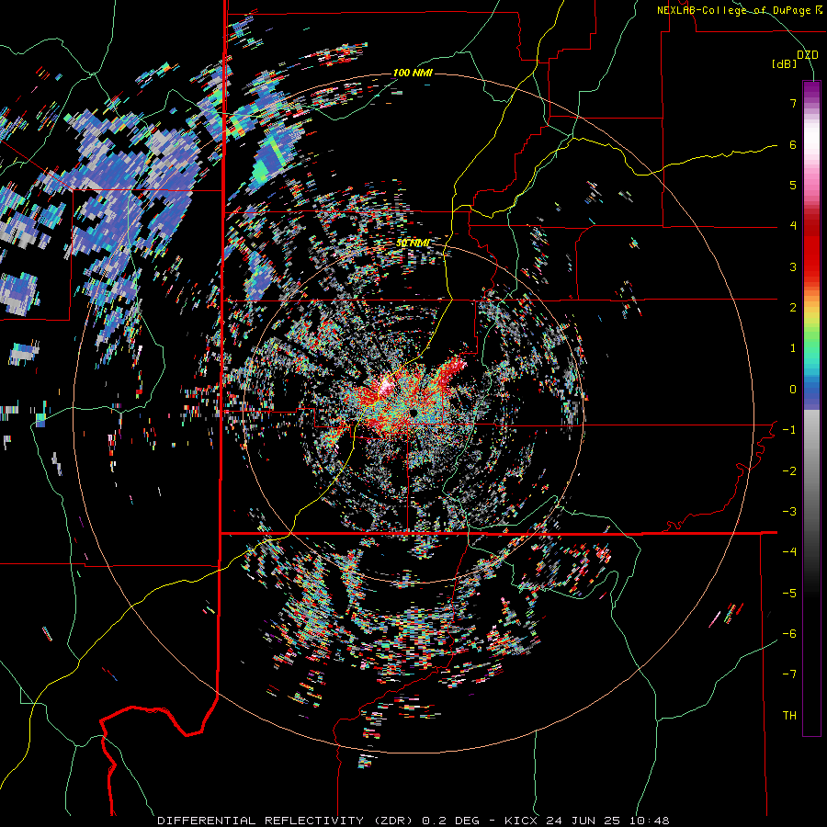Click the radar site dot at the rings' center
Screen dimensions: 827x827
pyautogui.click(x=413, y=412)
